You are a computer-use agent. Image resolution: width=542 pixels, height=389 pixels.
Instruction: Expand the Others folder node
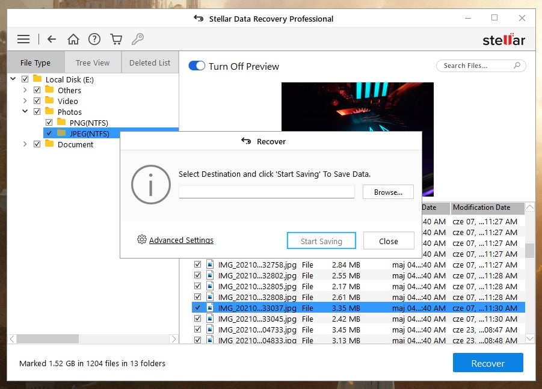pos(25,90)
